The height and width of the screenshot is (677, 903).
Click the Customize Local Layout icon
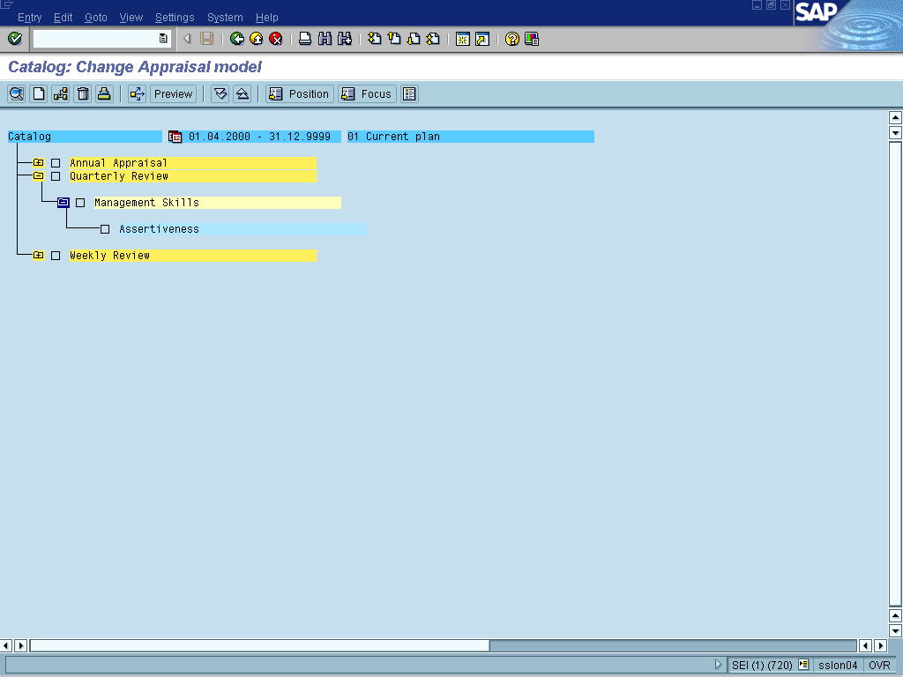pyautogui.click(x=532, y=39)
